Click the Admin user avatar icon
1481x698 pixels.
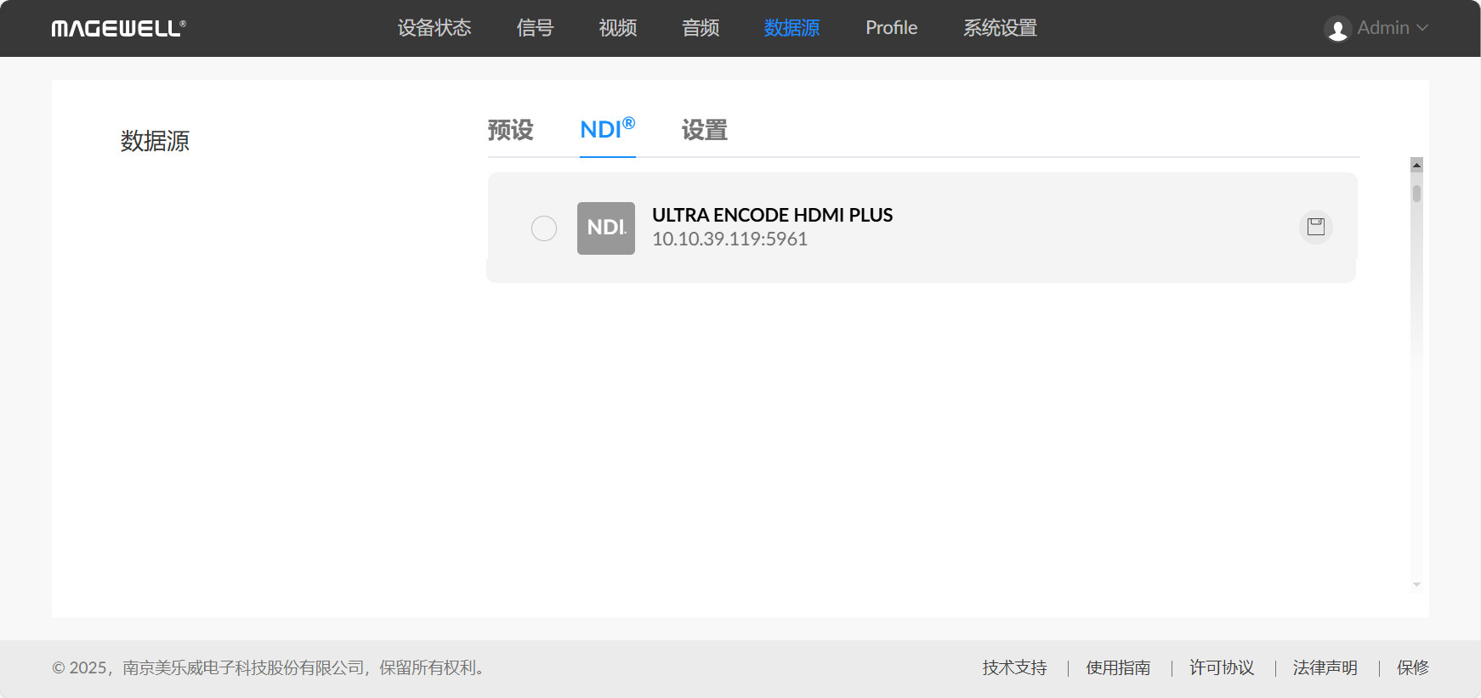pyautogui.click(x=1337, y=29)
